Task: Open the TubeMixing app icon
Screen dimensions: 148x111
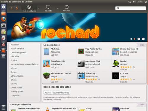Action: (81, 76)
